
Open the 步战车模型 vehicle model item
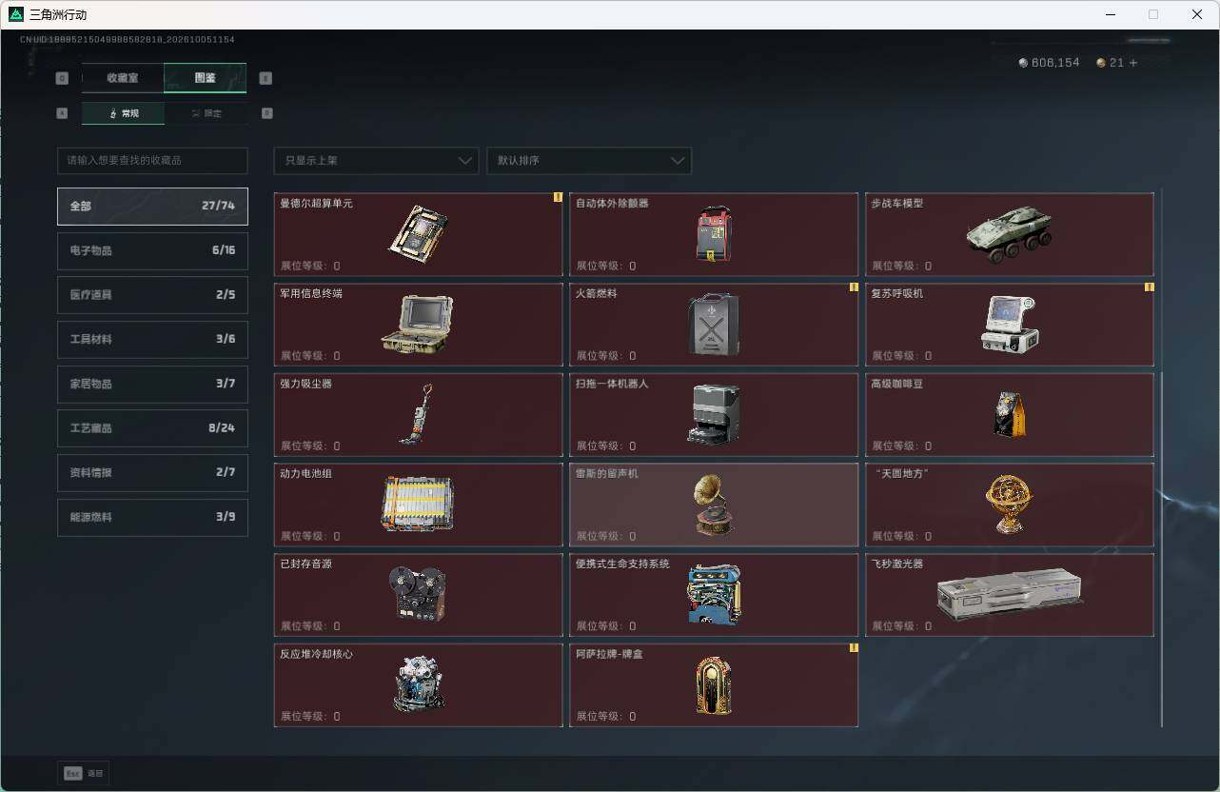coord(1010,234)
